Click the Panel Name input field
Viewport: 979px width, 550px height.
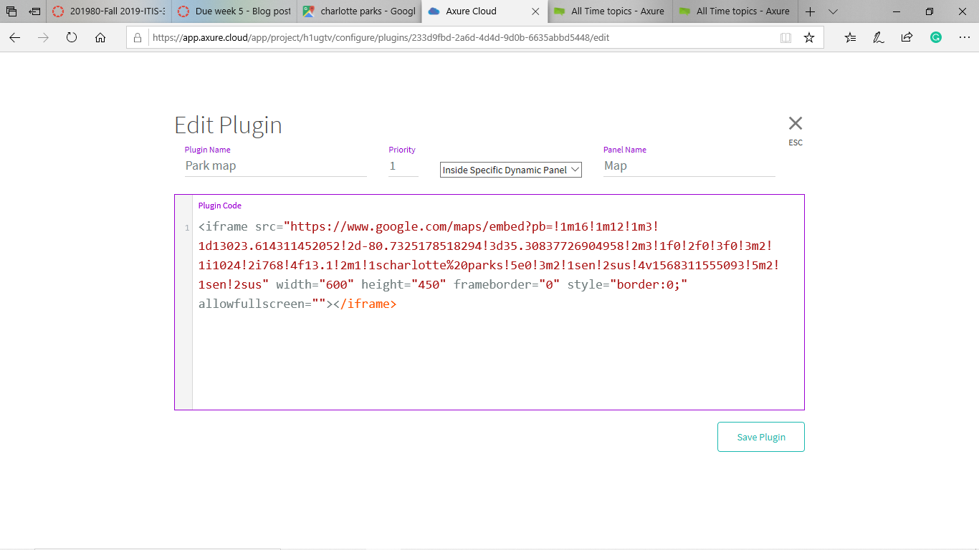pyautogui.click(x=689, y=166)
